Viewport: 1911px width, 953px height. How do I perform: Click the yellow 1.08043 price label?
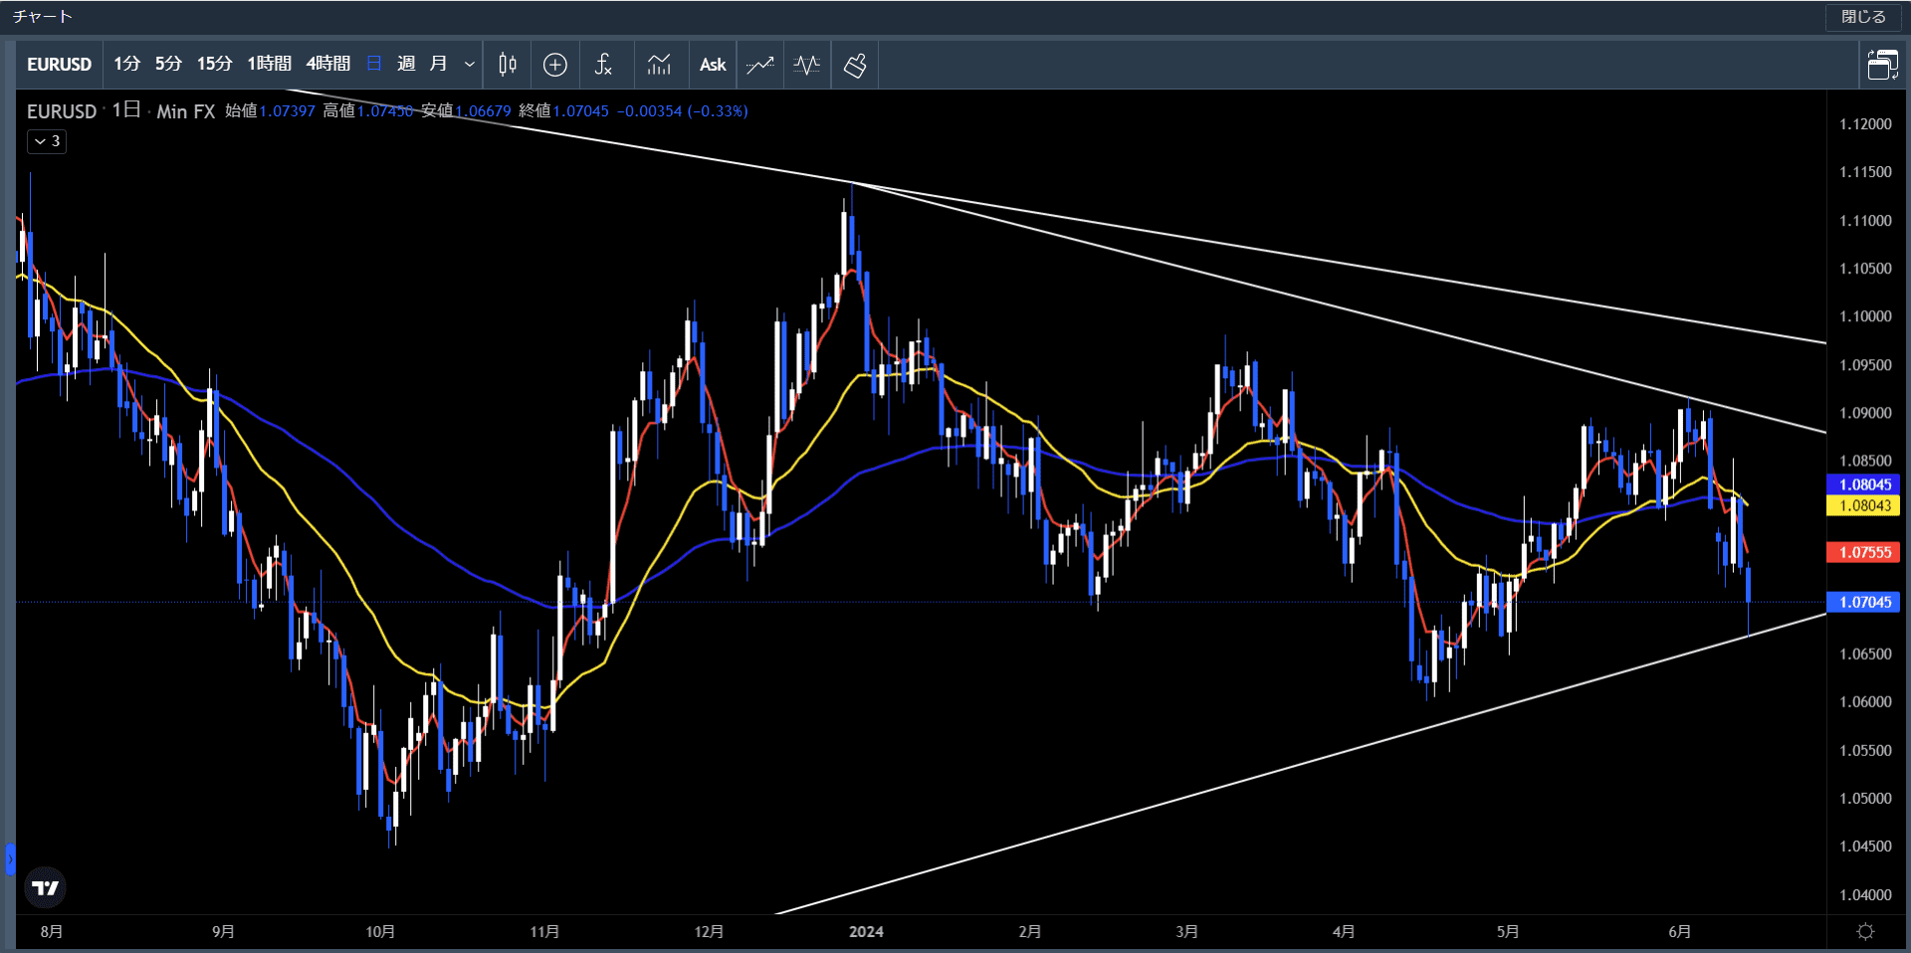click(x=1864, y=505)
